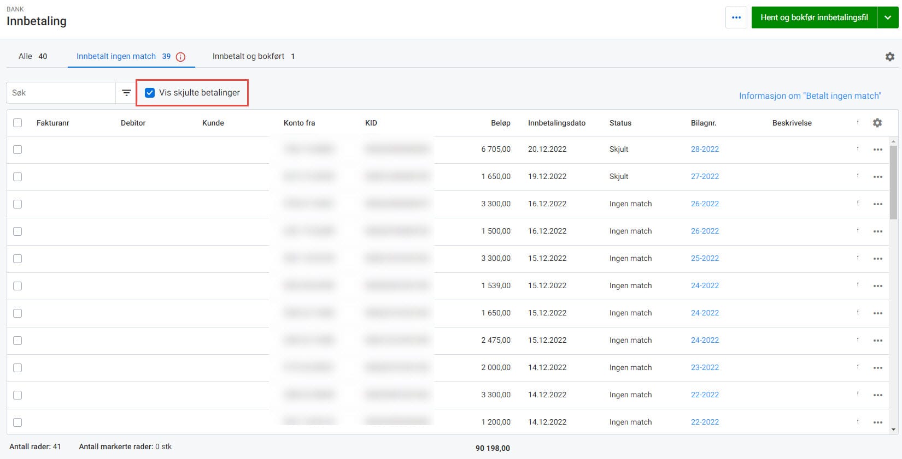Click the amount 2 000,00
Viewport: 902px width, 459px height.
tap(496, 367)
